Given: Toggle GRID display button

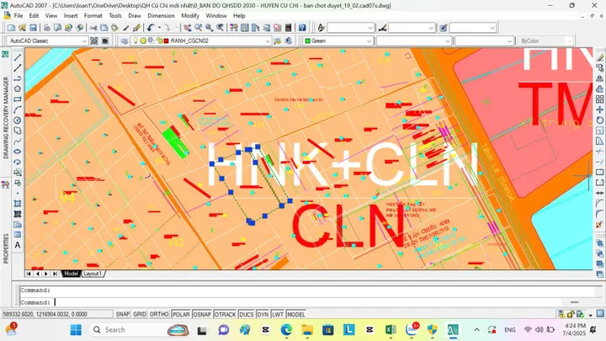Looking at the screenshot, I should 140,314.
